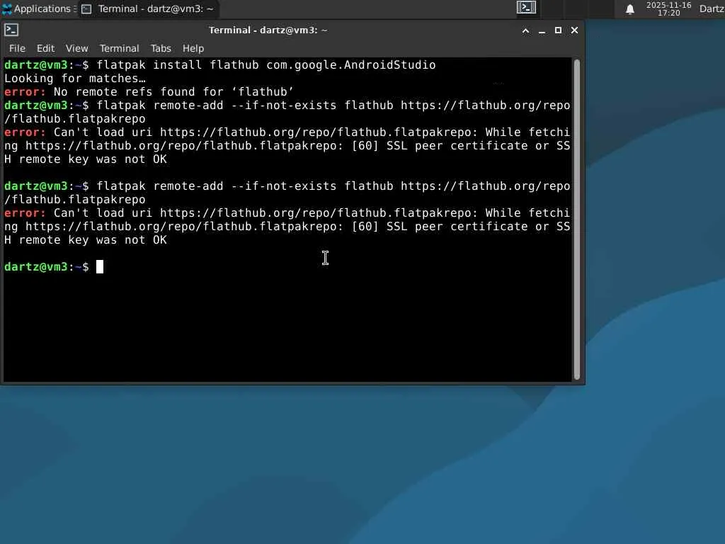
Task: Open the Help menu
Action: 193,48
